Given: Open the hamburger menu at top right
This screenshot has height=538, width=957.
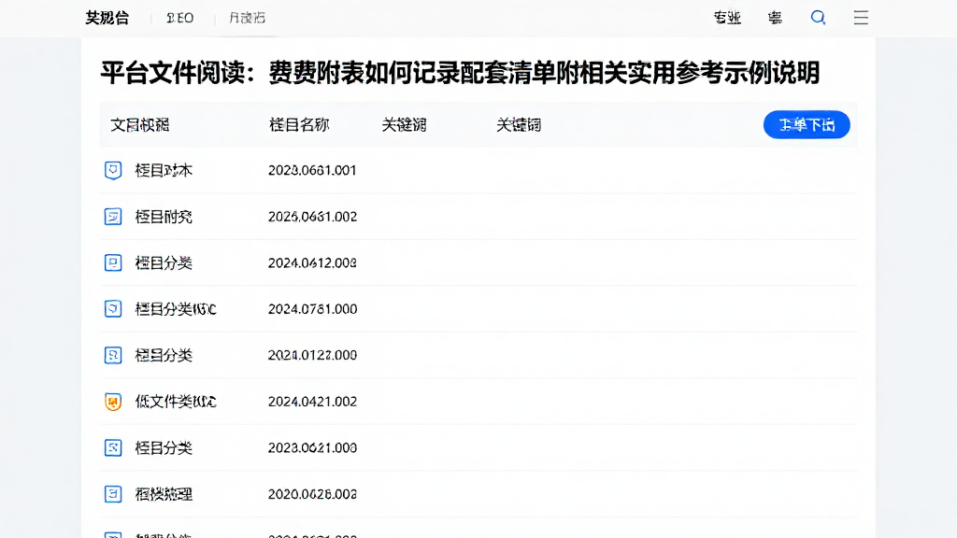Looking at the screenshot, I should 861,18.
